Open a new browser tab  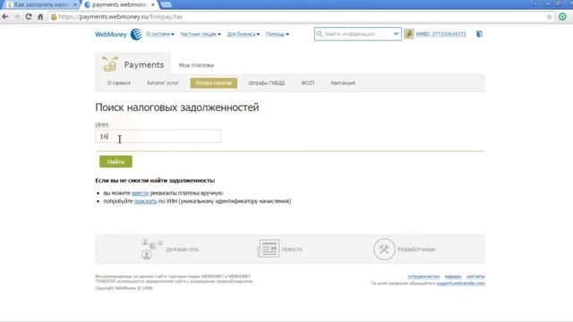point(166,4)
